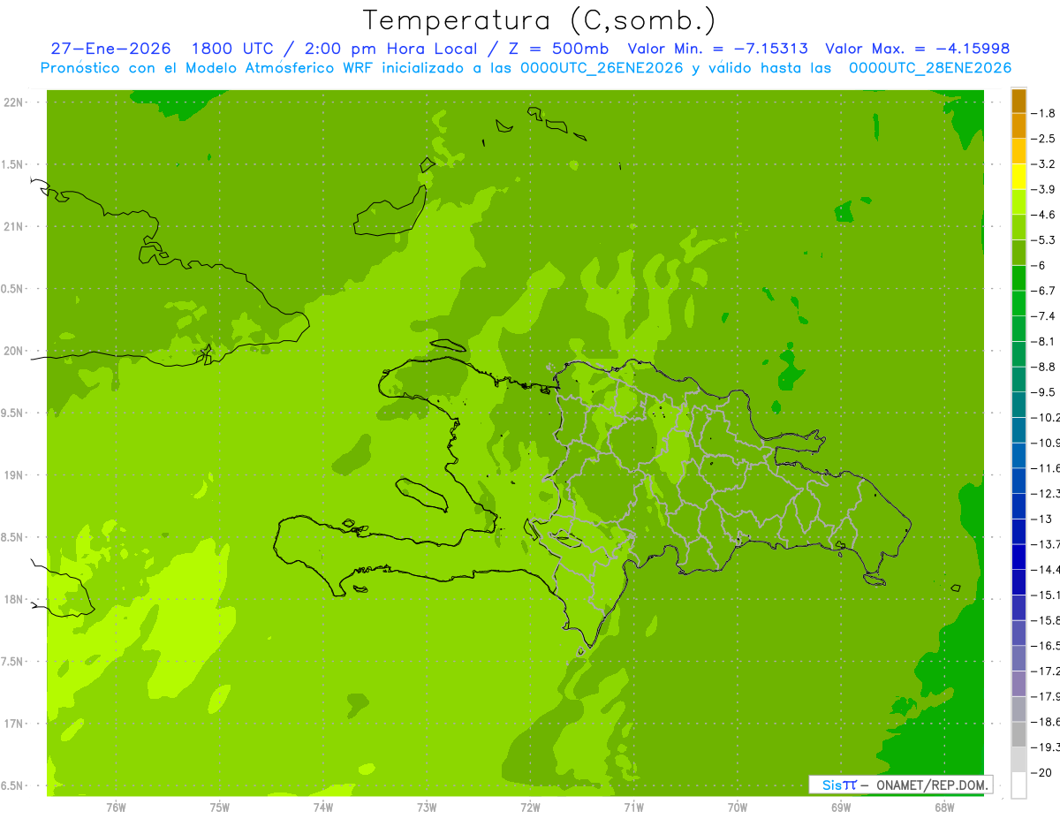
Task: Click the '73W' longitude label
Action: coord(427,807)
